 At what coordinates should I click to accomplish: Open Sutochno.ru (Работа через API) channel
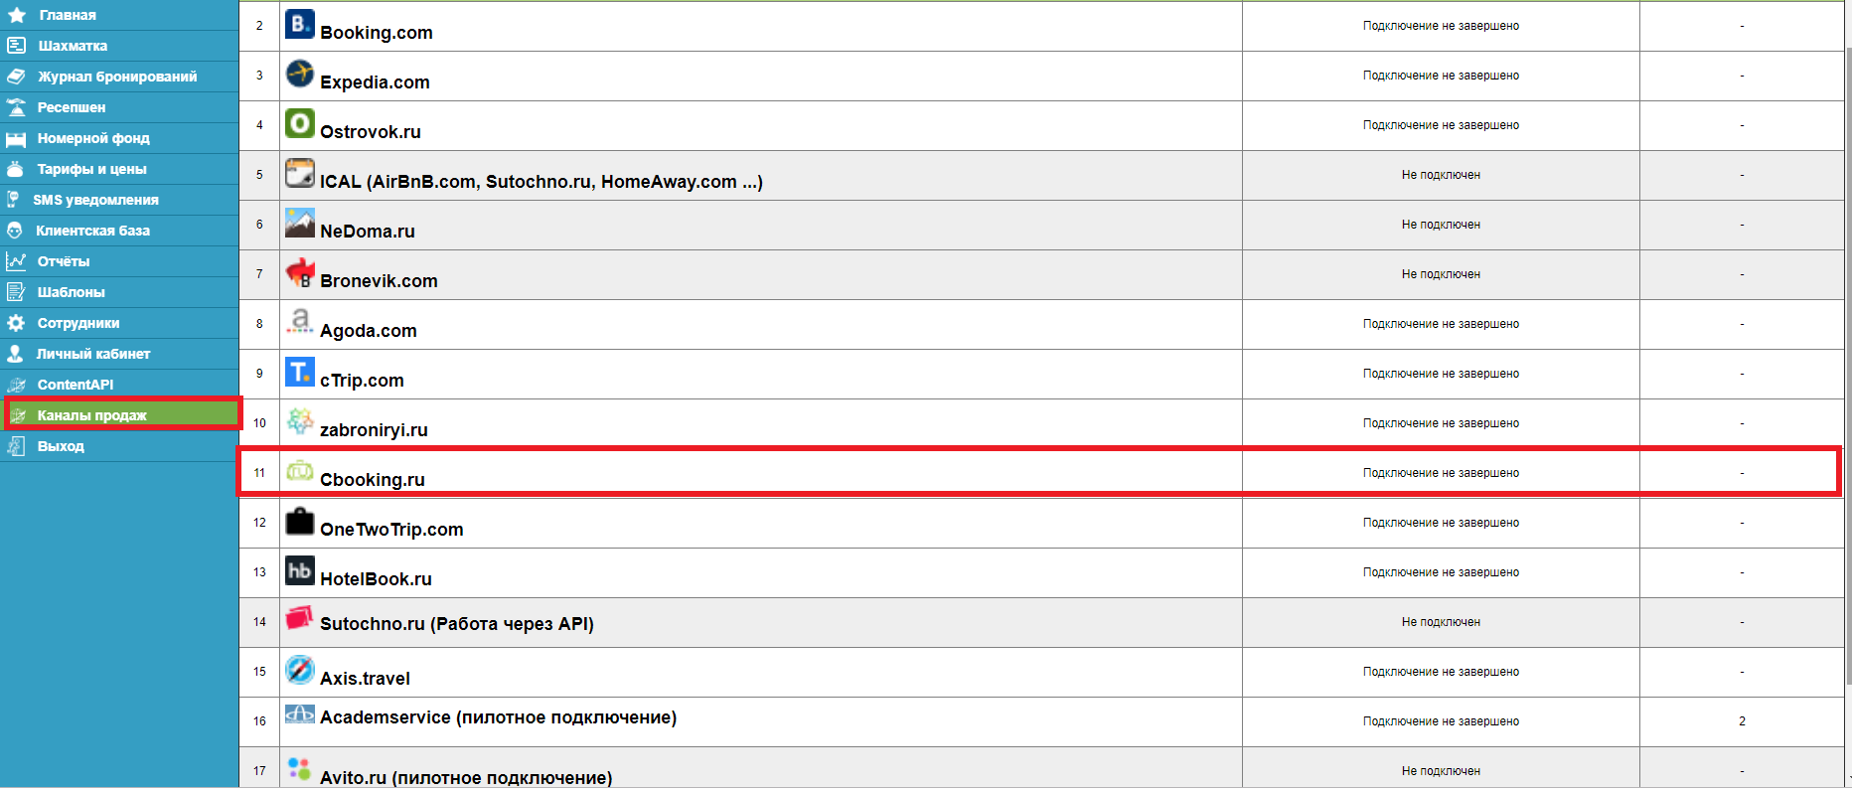pyautogui.click(x=457, y=624)
